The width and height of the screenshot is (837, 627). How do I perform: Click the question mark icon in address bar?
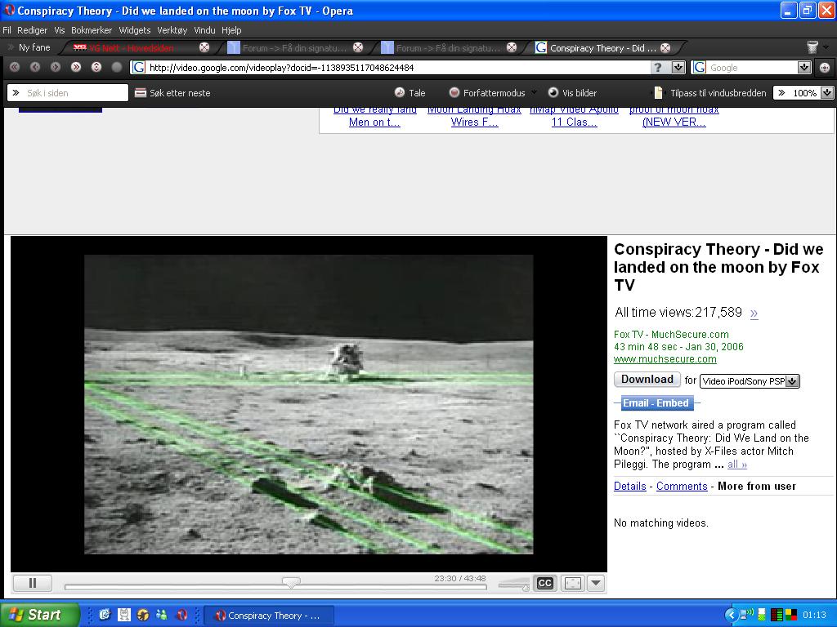tap(658, 67)
